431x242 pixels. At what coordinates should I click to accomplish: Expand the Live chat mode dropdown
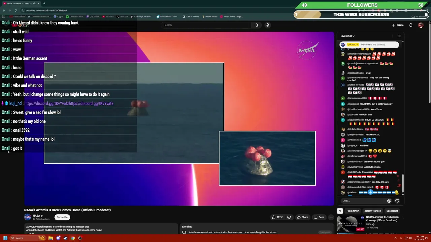click(347, 36)
